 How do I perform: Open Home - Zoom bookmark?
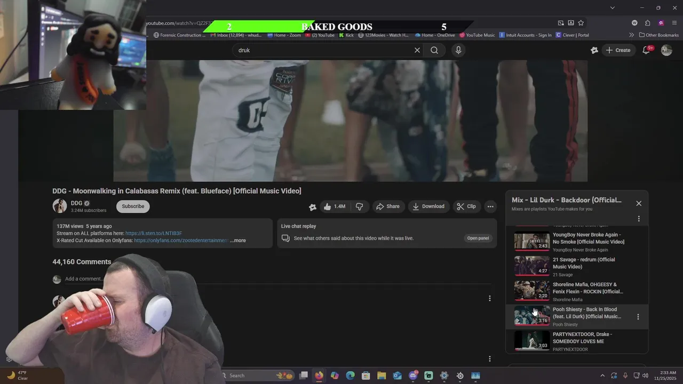(x=284, y=35)
